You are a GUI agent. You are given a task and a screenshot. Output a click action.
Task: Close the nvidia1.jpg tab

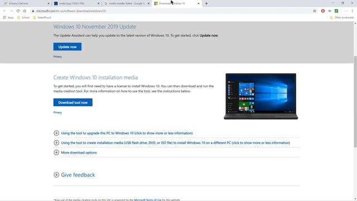click(x=99, y=4)
